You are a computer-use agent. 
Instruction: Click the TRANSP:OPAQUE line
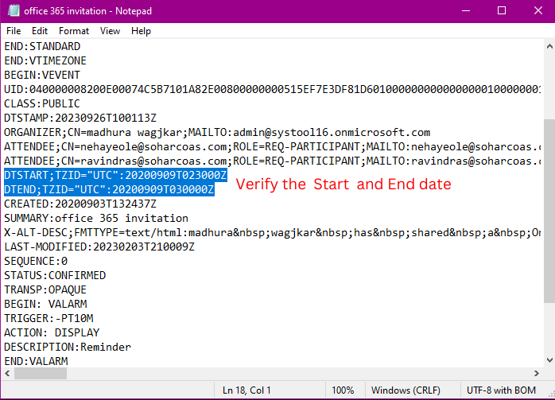point(45,289)
